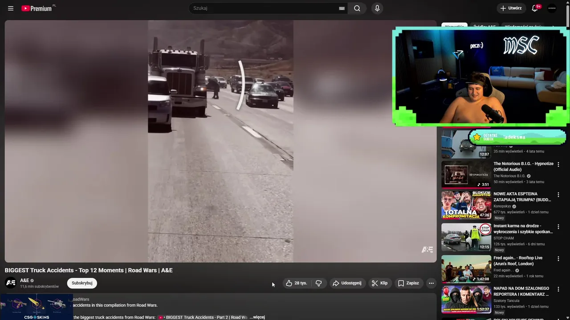This screenshot has width=570, height=320.
Task: Open the hamburger guide menu
Action: click(11, 8)
